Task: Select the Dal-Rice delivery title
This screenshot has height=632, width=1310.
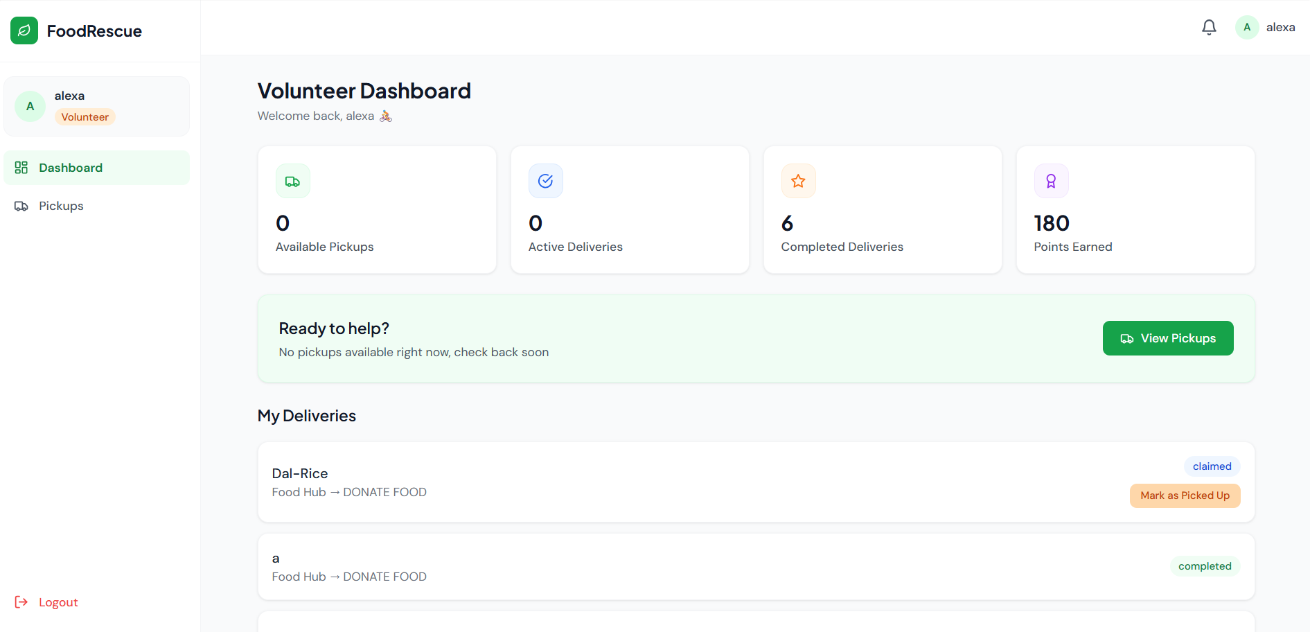Action: 300,473
